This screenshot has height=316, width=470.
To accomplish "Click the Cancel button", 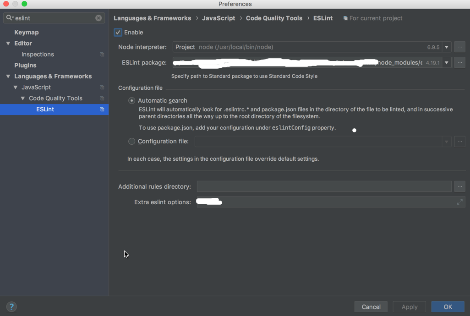I will [371, 307].
